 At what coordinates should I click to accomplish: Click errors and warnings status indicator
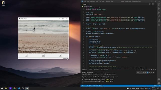pos(101,86)
